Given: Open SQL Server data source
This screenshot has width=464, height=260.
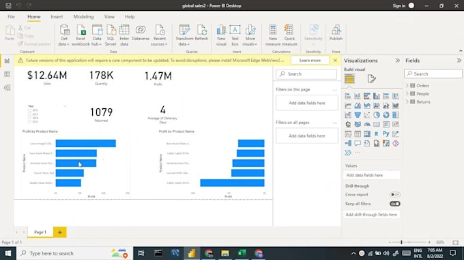Looking at the screenshot, I should [111, 35].
